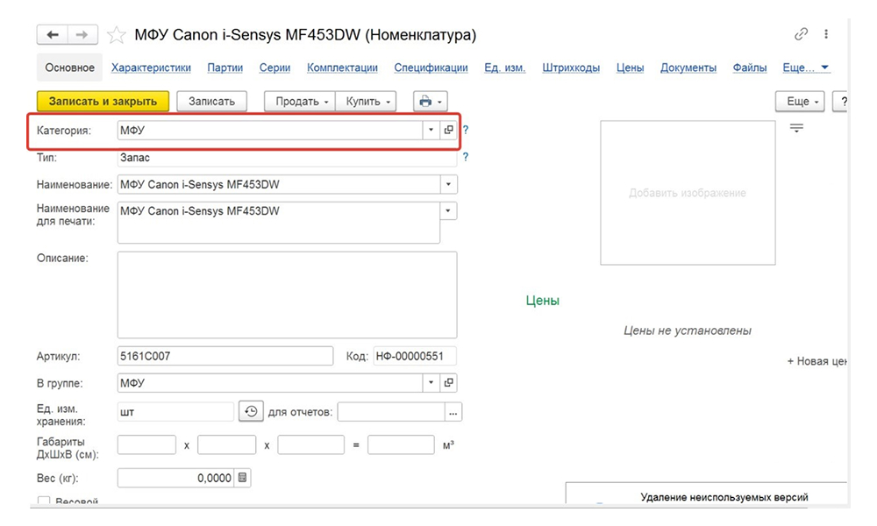Add item to favorites with star icon
877x526 pixels.
pyautogui.click(x=116, y=35)
